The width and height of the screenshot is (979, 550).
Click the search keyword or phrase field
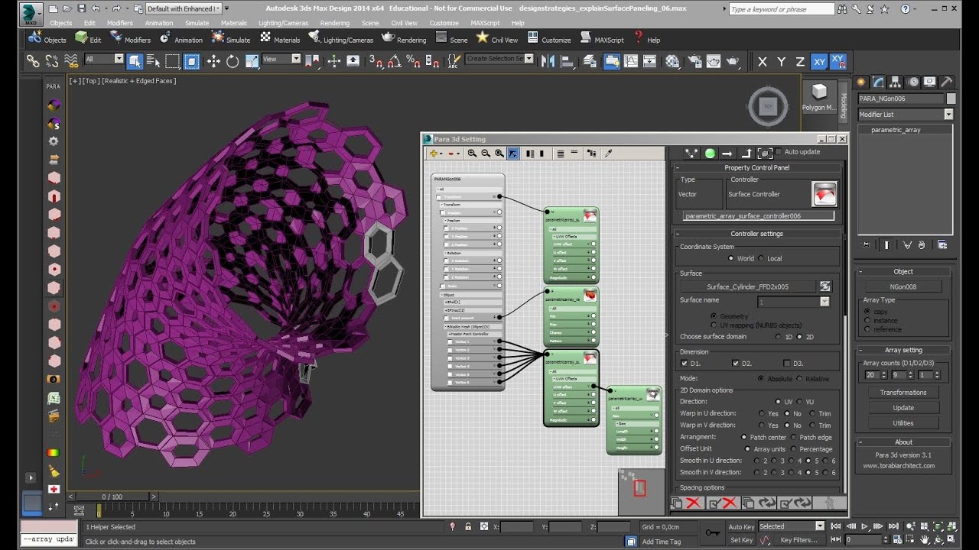point(780,9)
